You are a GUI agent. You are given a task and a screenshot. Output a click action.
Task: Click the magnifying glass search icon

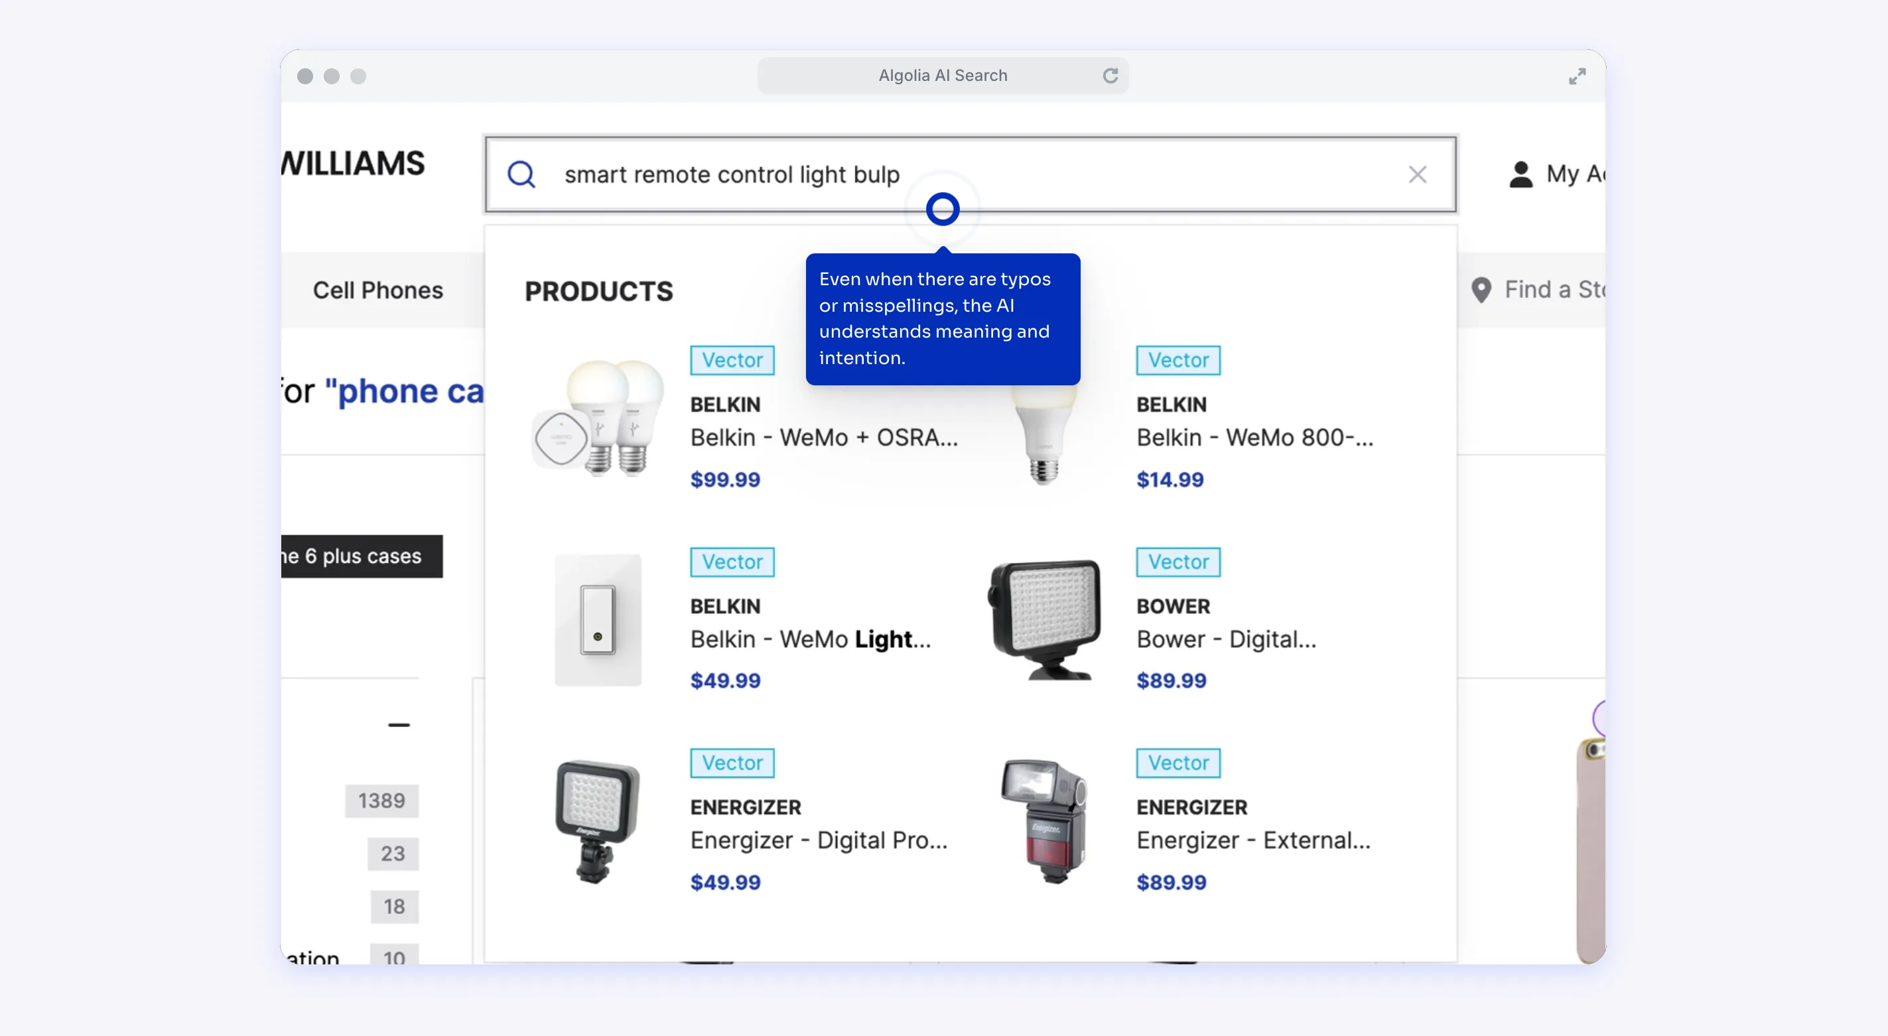point(521,174)
